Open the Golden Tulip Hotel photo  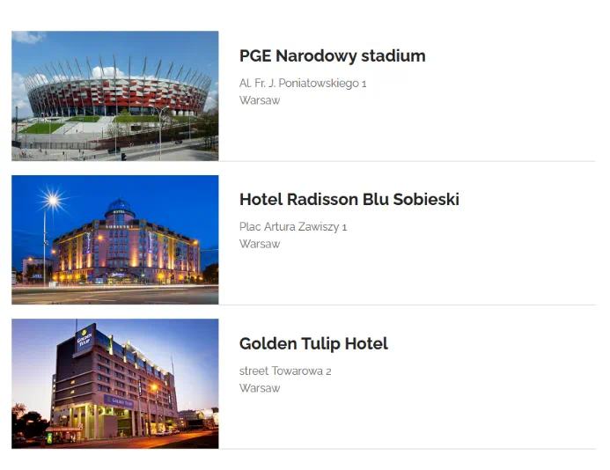pos(115,384)
